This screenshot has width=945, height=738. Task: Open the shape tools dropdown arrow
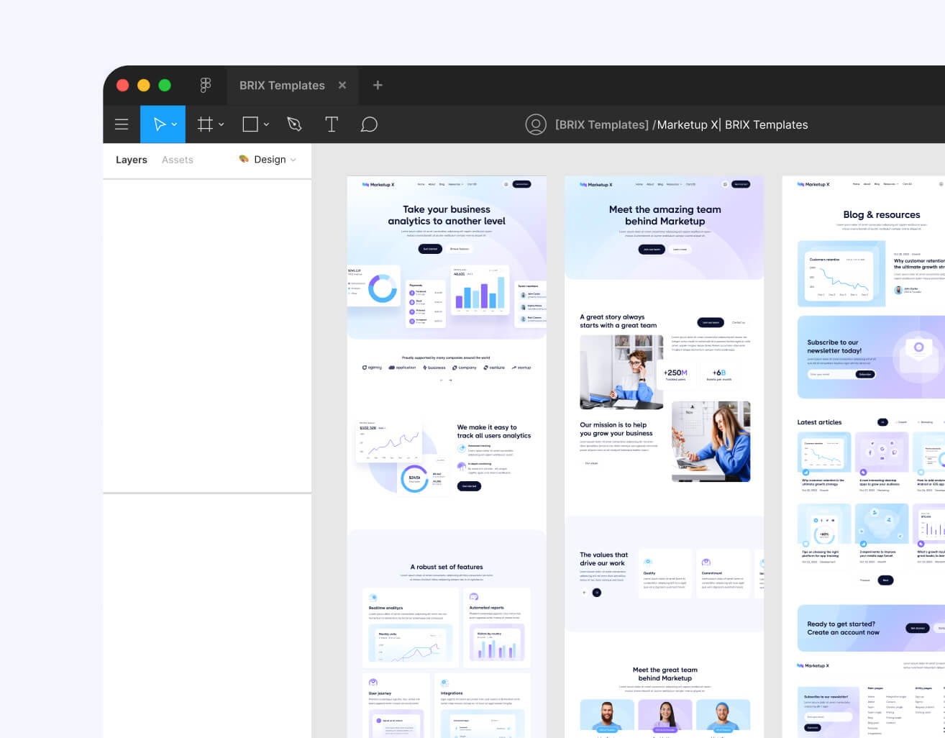coord(265,124)
